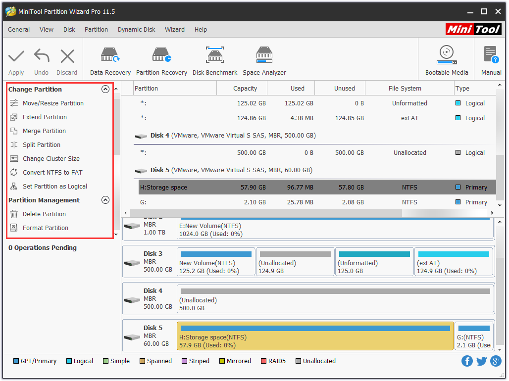Select the H:Storage space row in the list
The width and height of the screenshot is (509, 381).
tap(317, 187)
